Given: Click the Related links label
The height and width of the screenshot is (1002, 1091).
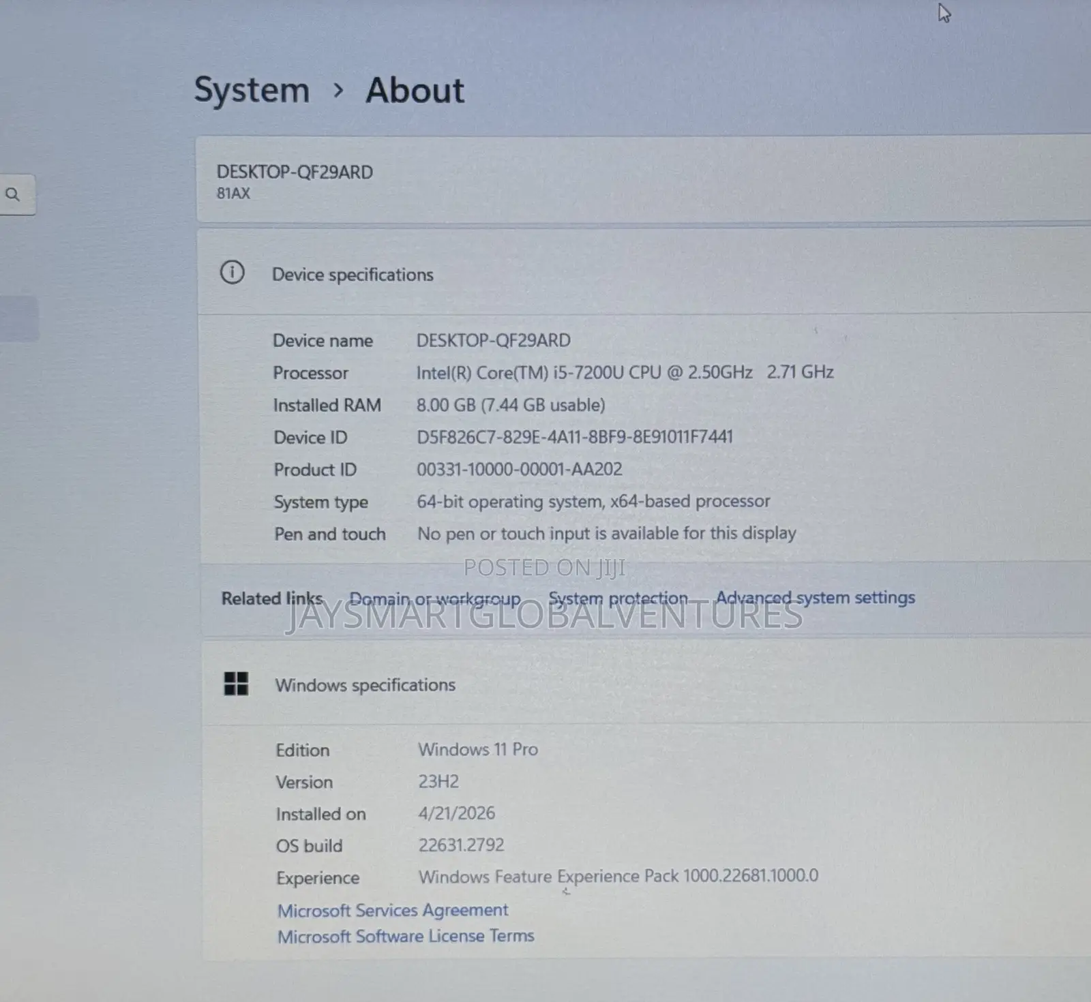Looking at the screenshot, I should pos(272,598).
